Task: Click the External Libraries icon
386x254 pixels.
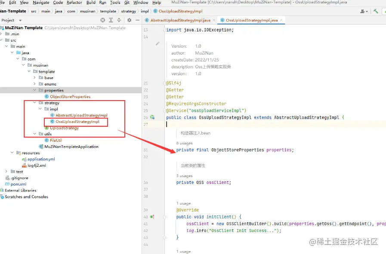Action: 2,190
